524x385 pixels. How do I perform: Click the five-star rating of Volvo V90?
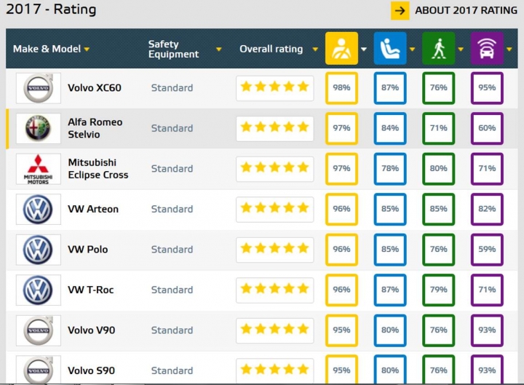point(274,331)
